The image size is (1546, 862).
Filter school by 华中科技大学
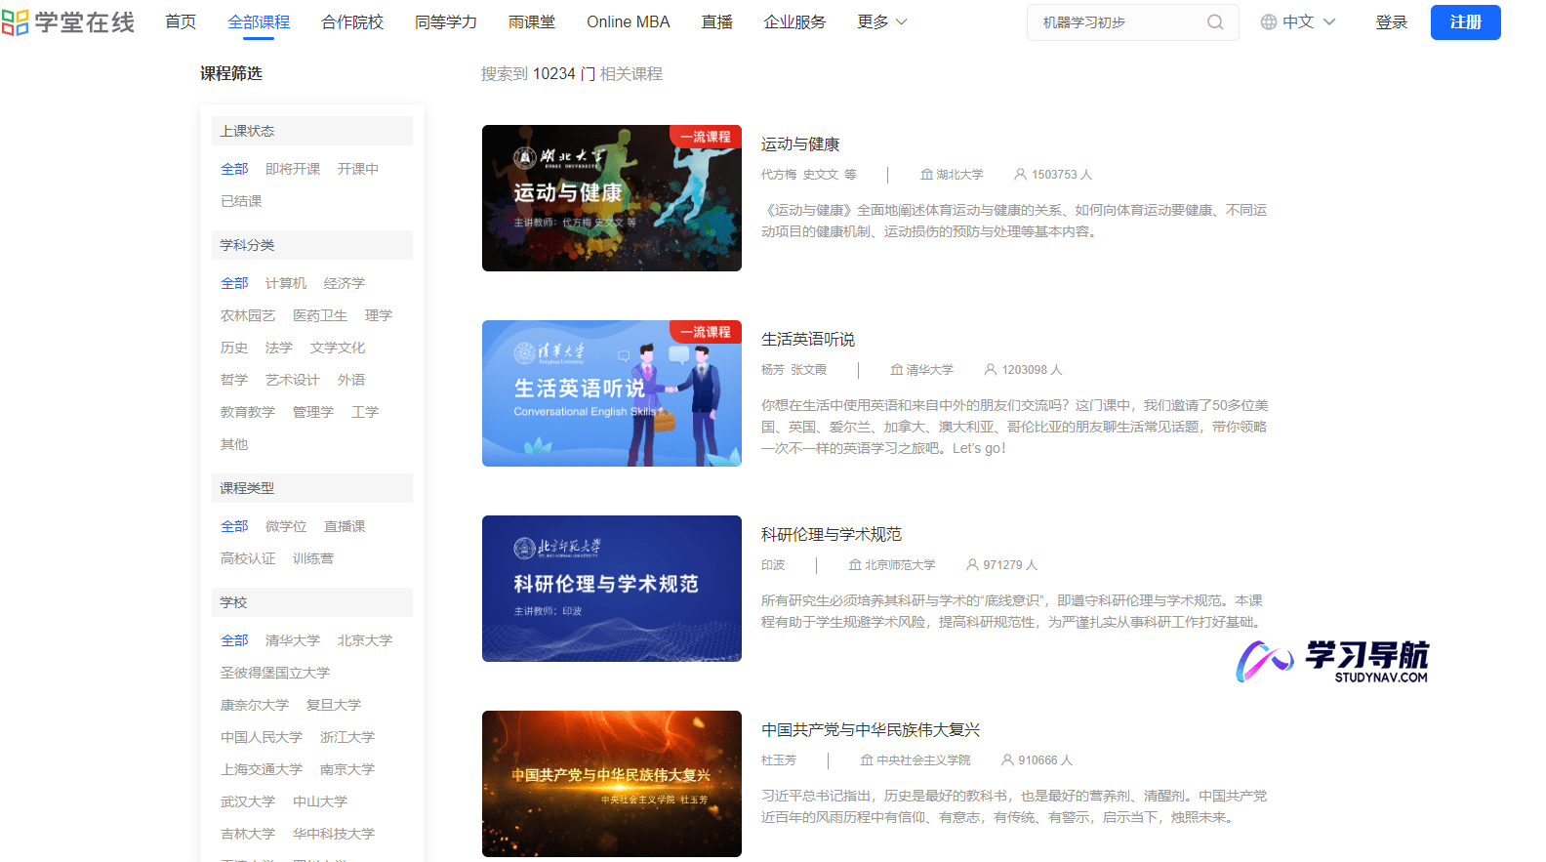(x=334, y=834)
